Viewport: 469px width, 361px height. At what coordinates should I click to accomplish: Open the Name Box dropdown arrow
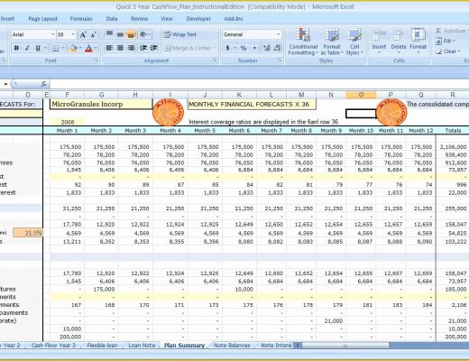(x=5, y=85)
